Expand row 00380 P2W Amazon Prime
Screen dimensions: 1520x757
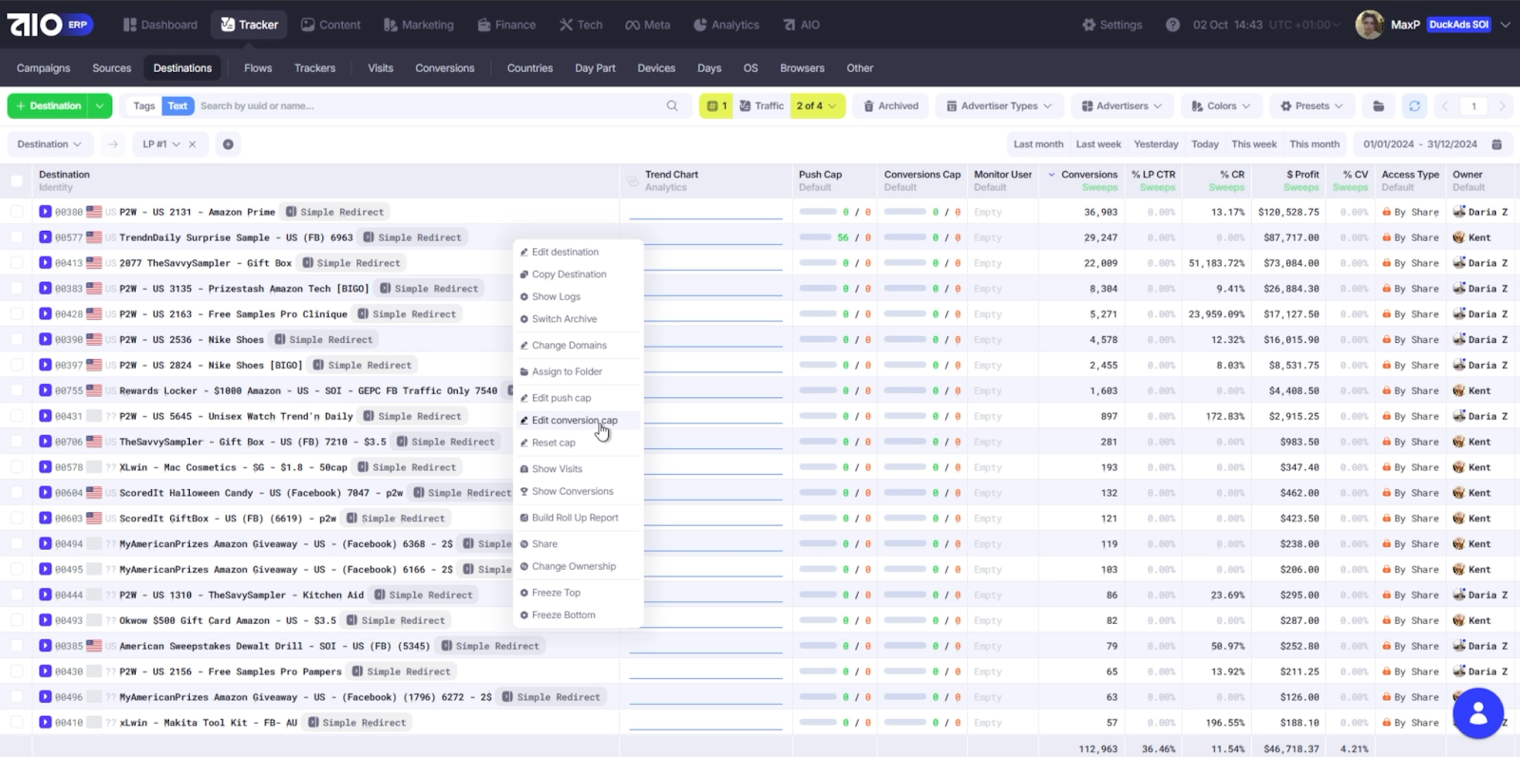coord(46,212)
